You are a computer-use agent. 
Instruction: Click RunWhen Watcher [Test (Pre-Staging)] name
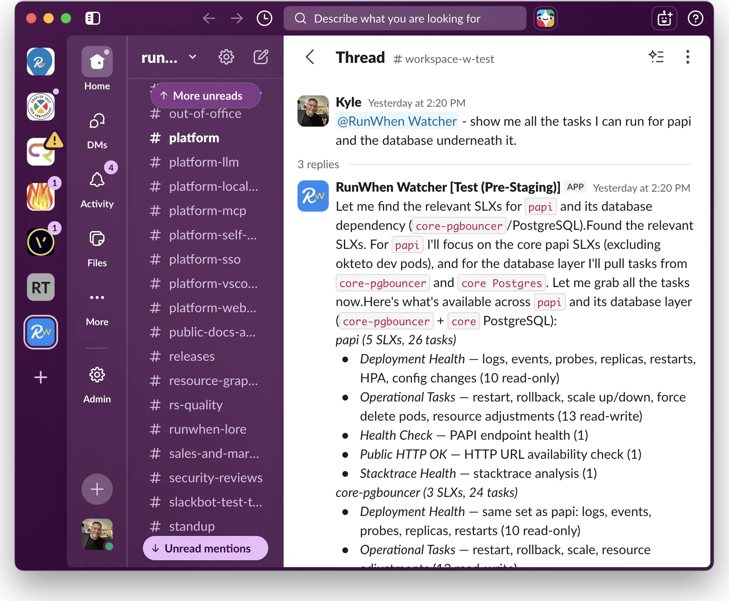tap(448, 187)
